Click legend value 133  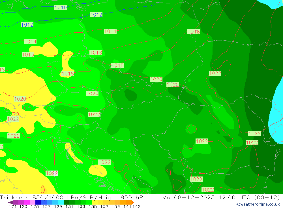pos(81,206)
